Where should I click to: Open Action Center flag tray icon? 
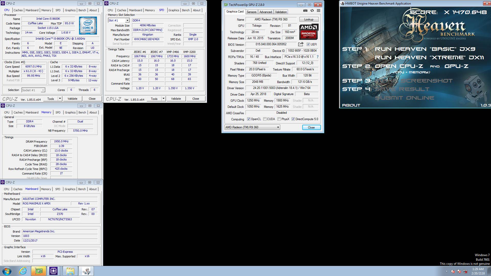point(459,271)
